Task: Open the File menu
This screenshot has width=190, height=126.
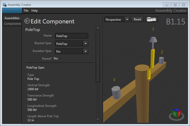Action: coord(26,11)
